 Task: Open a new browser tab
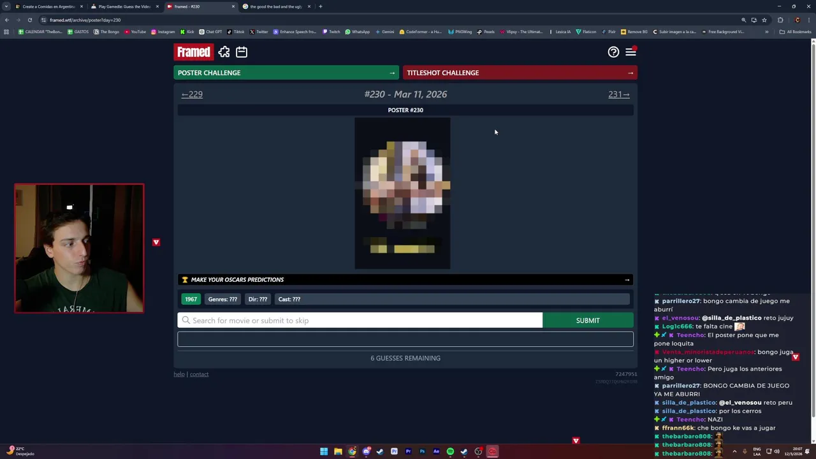pos(321,6)
